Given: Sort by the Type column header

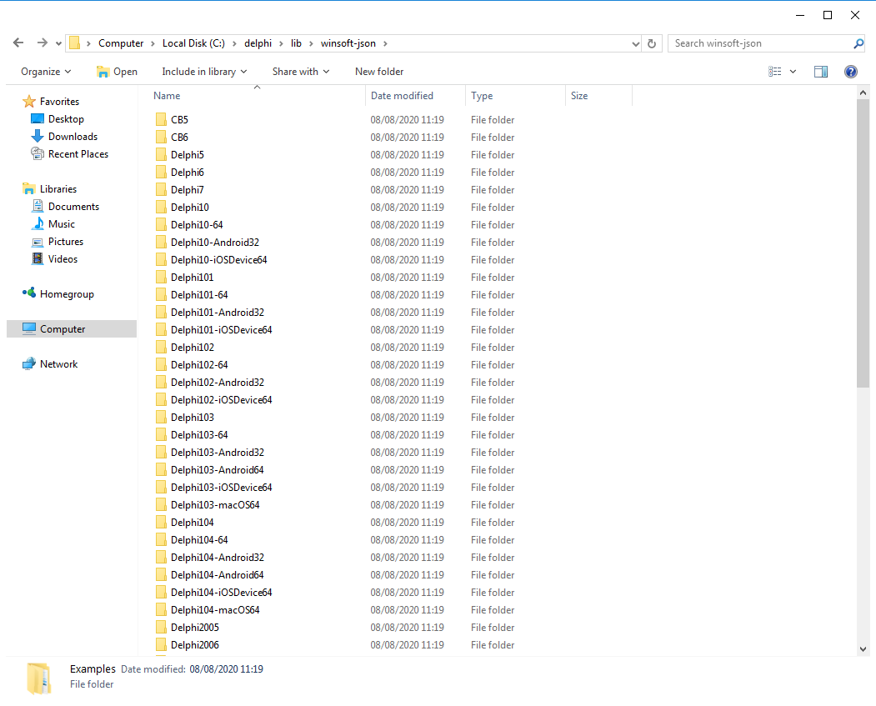Looking at the screenshot, I should coord(482,96).
